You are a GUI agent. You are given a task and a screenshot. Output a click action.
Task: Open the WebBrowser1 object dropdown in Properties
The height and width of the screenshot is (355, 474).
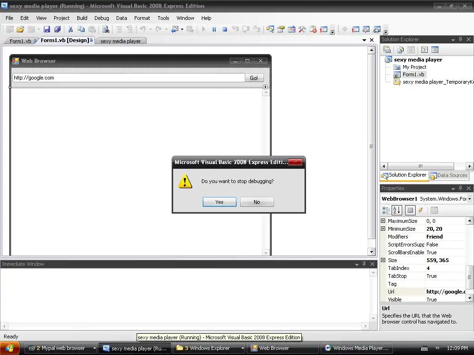[469, 199]
